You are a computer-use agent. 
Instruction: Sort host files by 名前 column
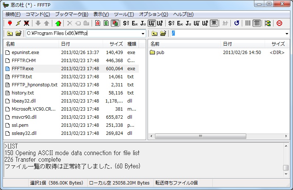click(185, 44)
